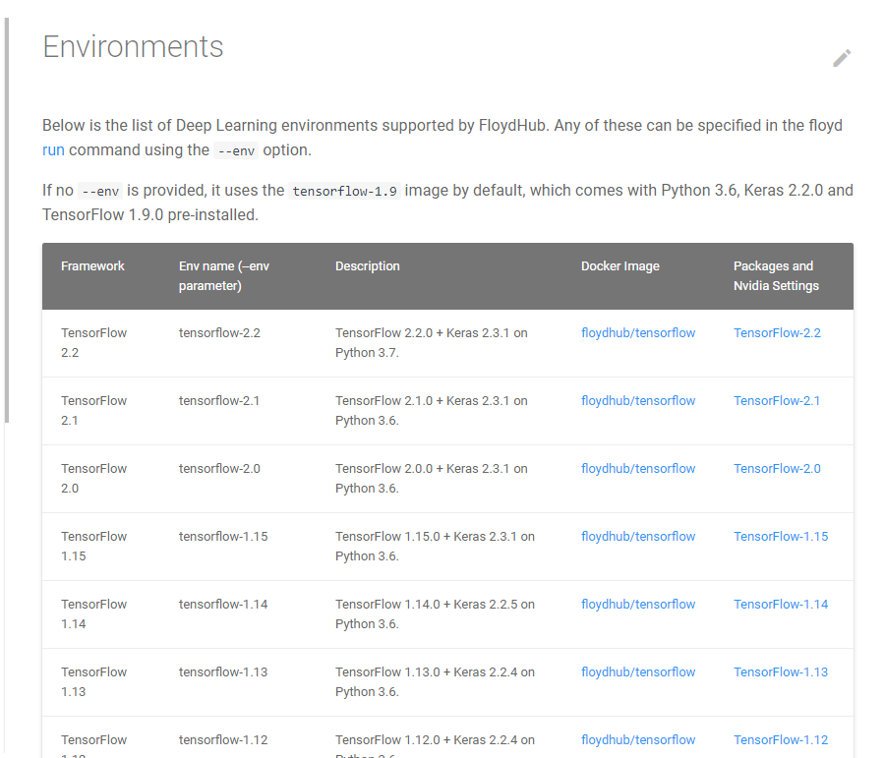Open the run command link
The width and height of the screenshot is (884, 758).
tap(53, 150)
